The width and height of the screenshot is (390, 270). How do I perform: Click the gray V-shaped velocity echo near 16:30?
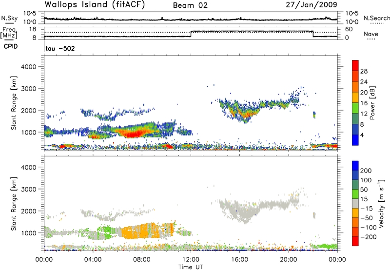(245, 212)
